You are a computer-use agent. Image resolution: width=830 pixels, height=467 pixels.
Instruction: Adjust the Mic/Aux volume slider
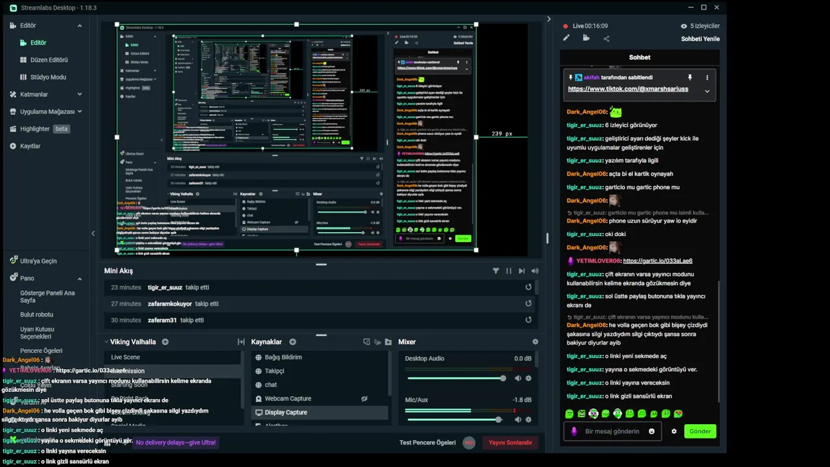pos(455,420)
